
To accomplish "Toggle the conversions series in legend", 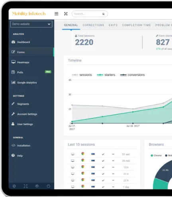I will (x=132, y=75).
